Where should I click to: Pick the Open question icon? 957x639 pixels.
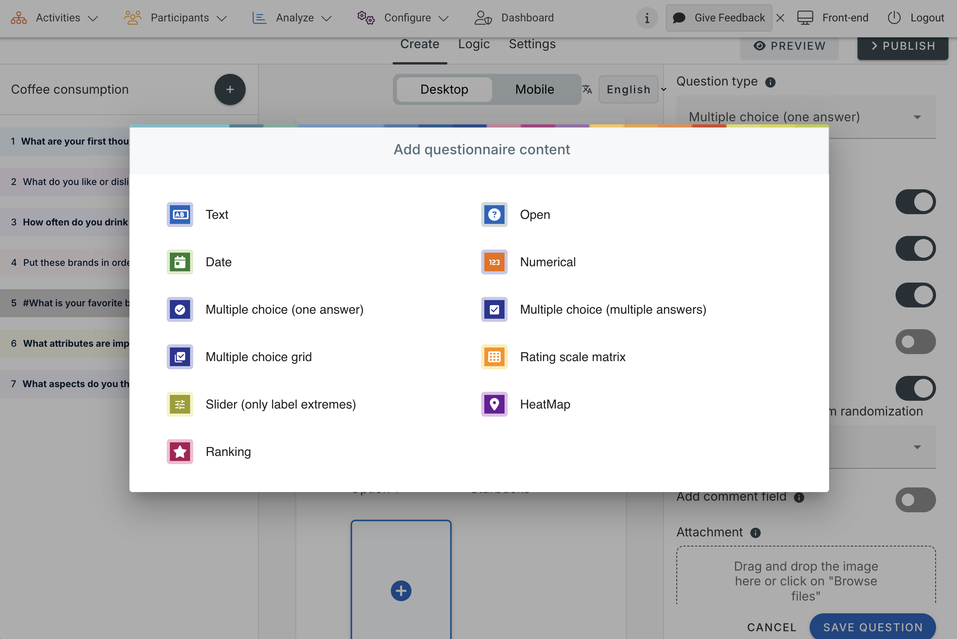pyautogui.click(x=494, y=214)
